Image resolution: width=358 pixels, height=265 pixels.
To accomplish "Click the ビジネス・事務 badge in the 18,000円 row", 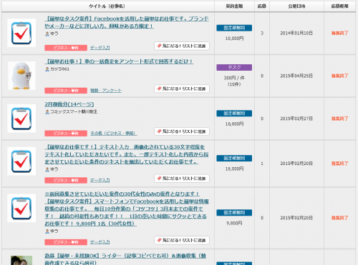I will tap(66, 180).
